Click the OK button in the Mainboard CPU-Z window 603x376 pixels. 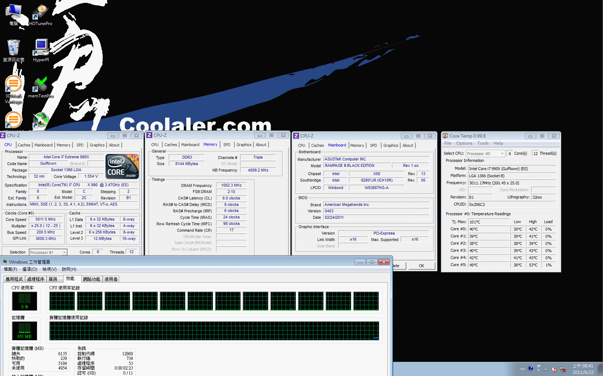(x=421, y=266)
